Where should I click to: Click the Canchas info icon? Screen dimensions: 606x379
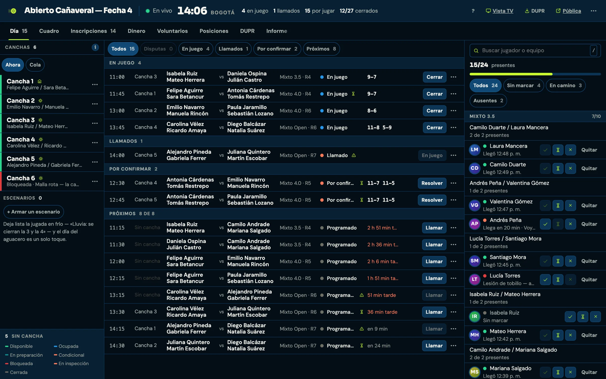pyautogui.click(x=95, y=47)
